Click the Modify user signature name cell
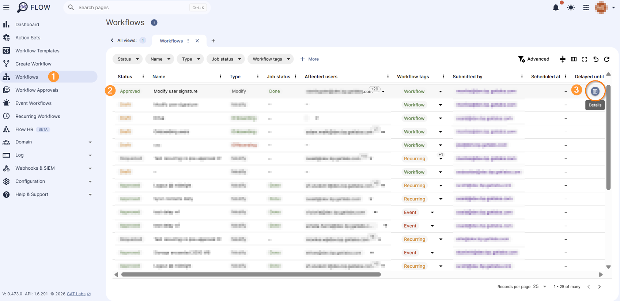 [x=175, y=91]
